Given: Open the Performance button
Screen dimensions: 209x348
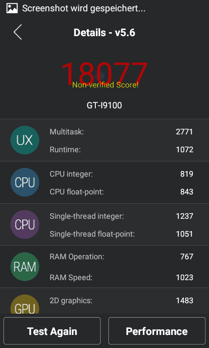Looking at the screenshot, I should 157,331.
